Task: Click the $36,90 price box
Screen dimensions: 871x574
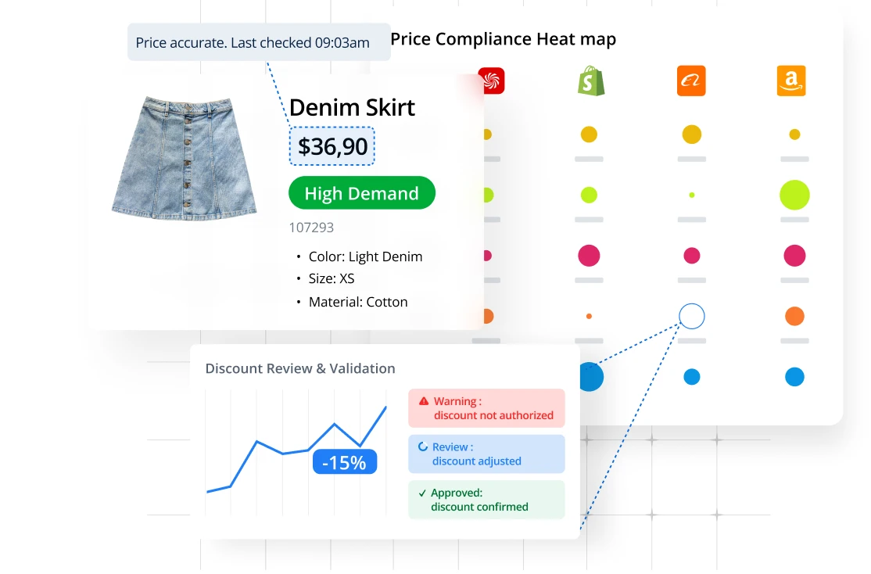Action: pos(332,146)
